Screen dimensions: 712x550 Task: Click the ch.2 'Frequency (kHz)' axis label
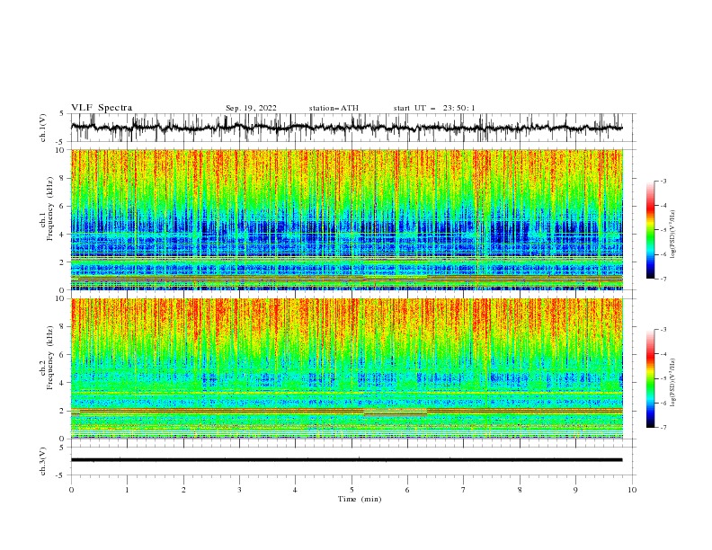coord(50,358)
